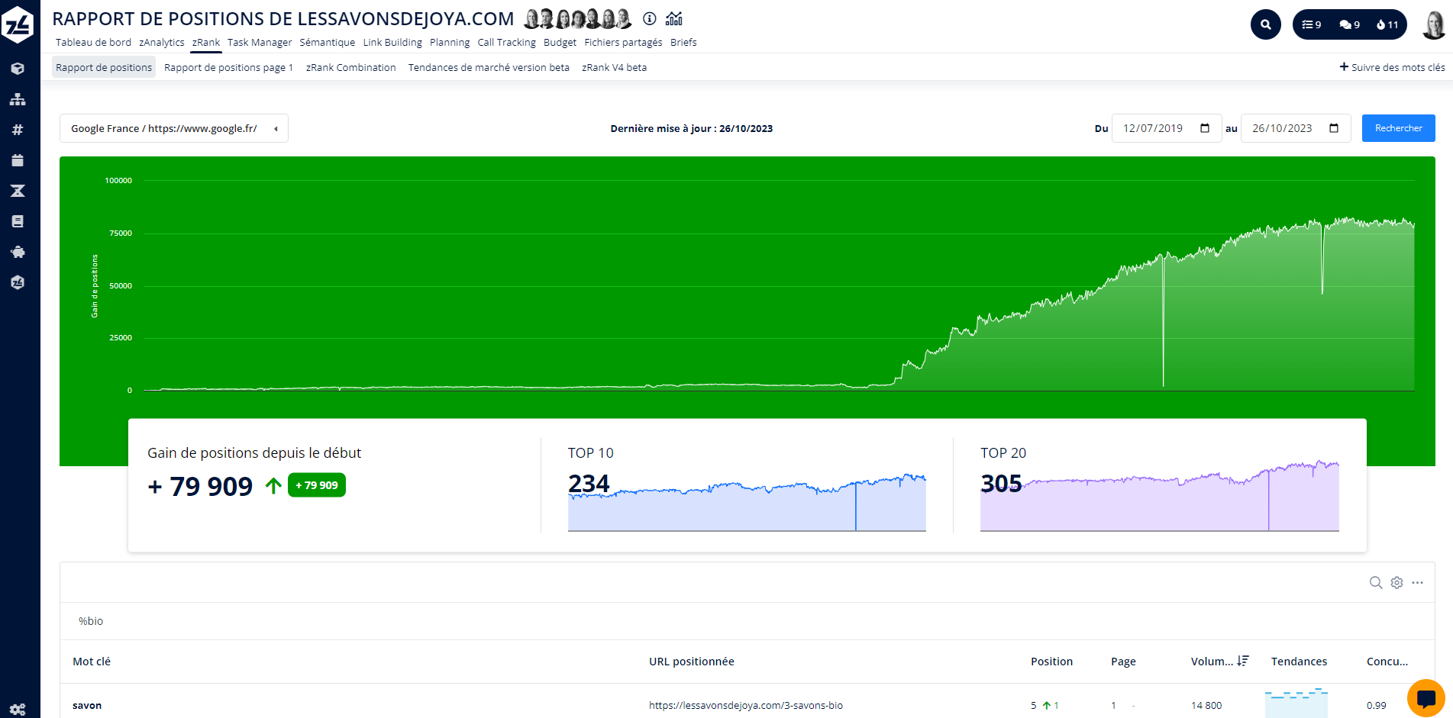The height and width of the screenshot is (718, 1453).
Task: Open the table settings gear icon
Action: pyautogui.click(x=1396, y=583)
